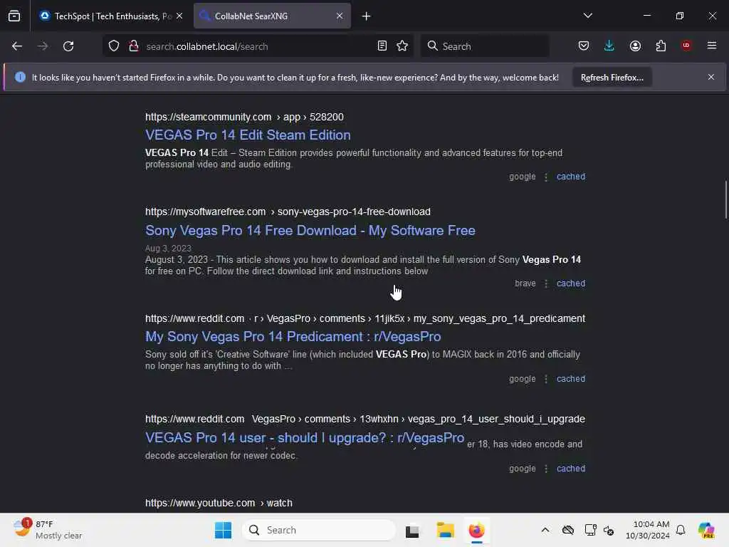Open File Explorer from taskbar
The width and height of the screenshot is (729, 547).
click(445, 530)
